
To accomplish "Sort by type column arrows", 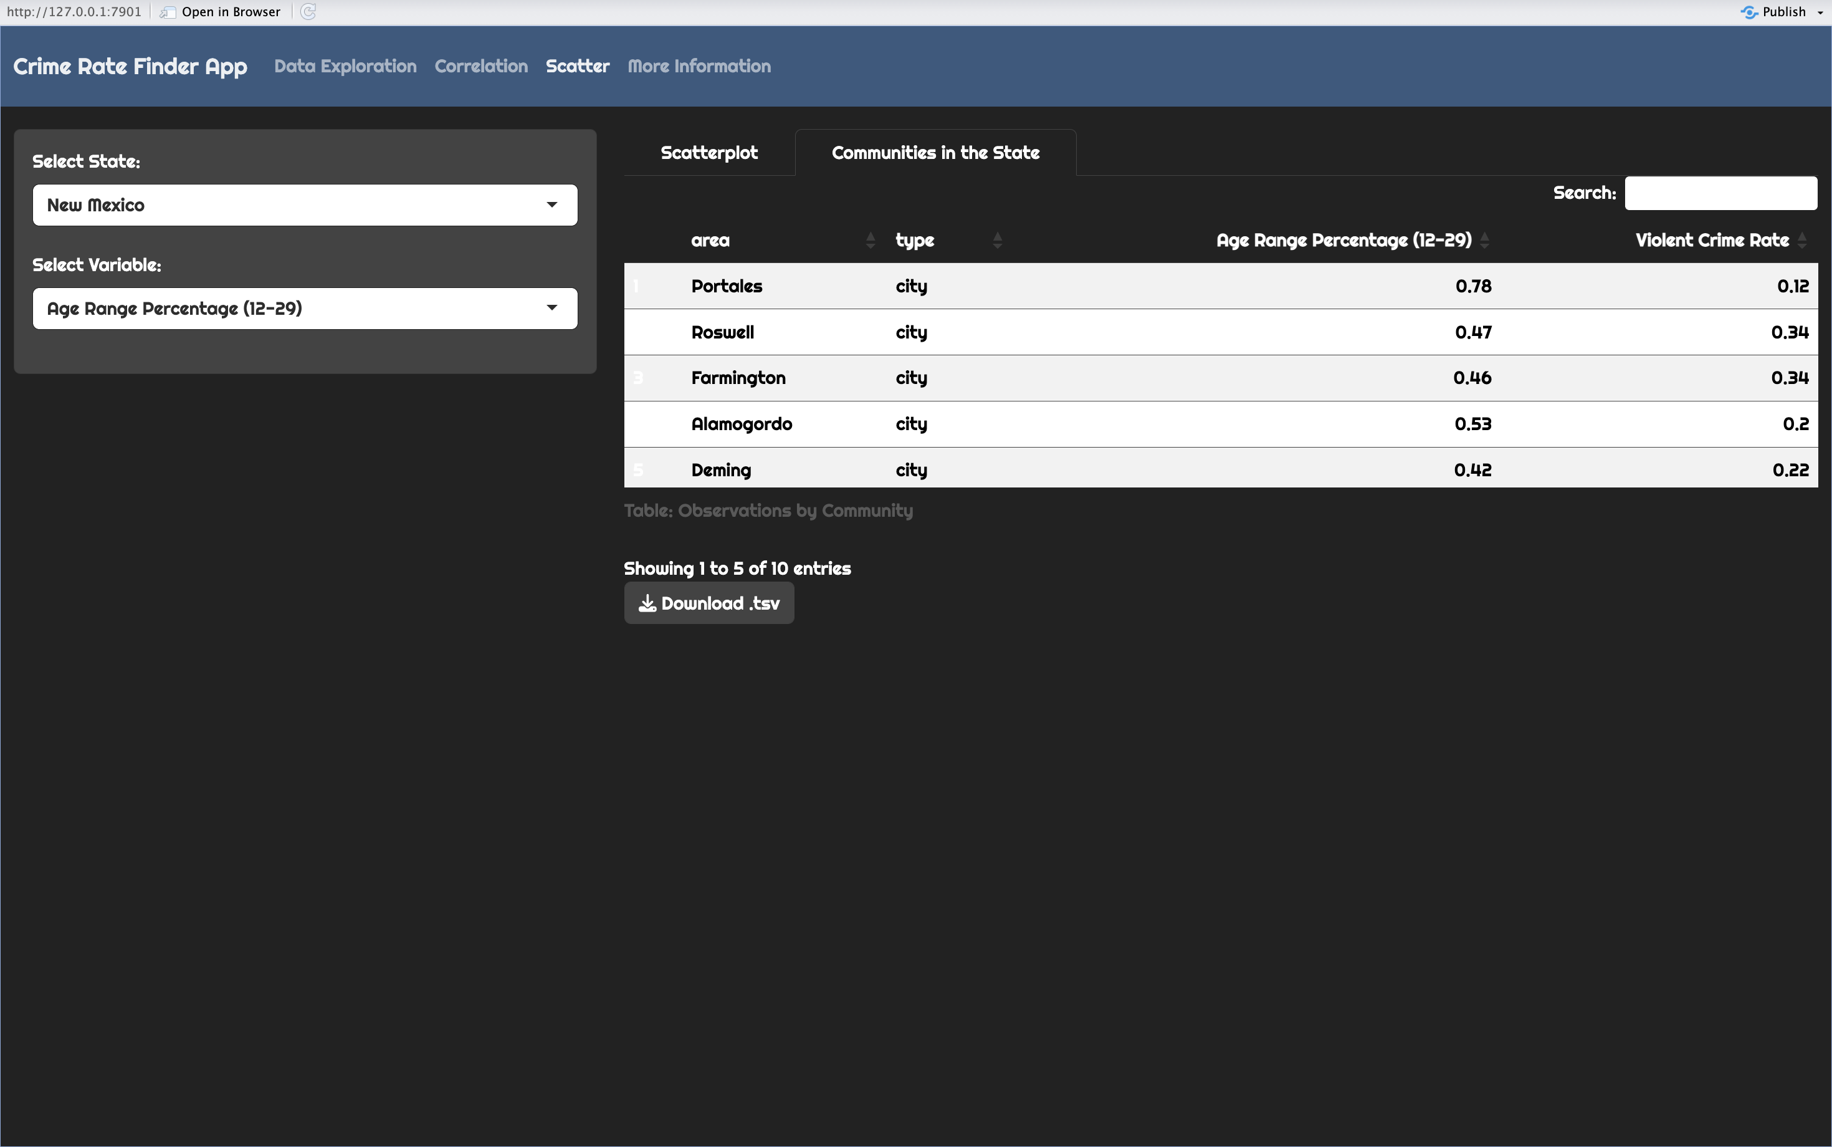I will pyautogui.click(x=997, y=241).
